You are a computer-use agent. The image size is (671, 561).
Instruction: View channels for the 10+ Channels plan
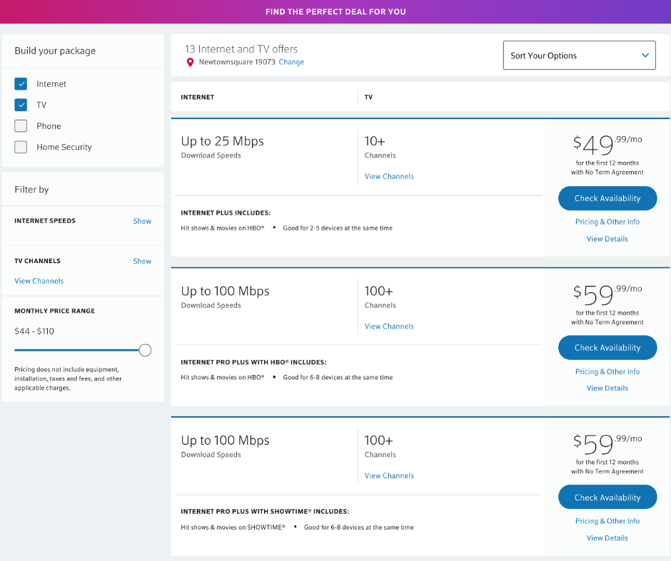[389, 176]
